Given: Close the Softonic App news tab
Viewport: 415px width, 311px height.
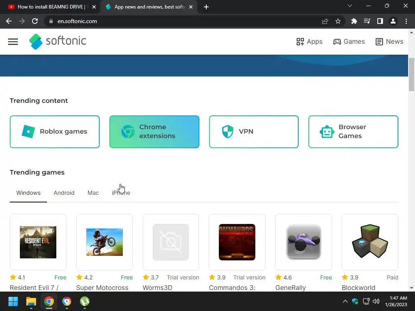Looking at the screenshot, I should pos(191,7).
